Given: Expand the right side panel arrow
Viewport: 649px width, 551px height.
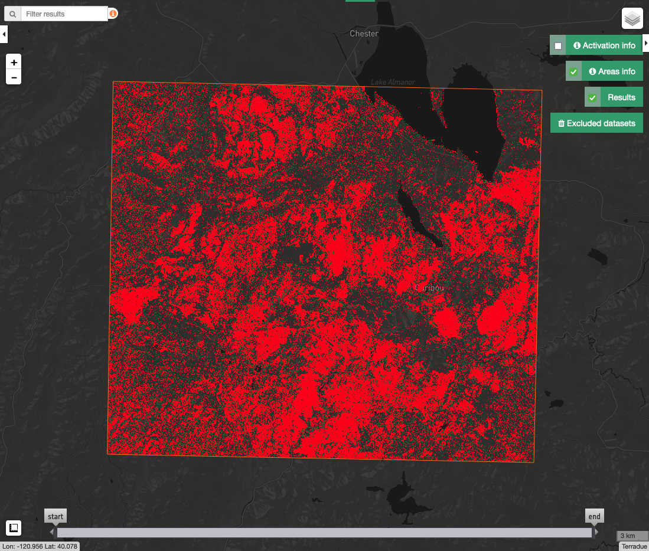Looking at the screenshot, I should 645,44.
